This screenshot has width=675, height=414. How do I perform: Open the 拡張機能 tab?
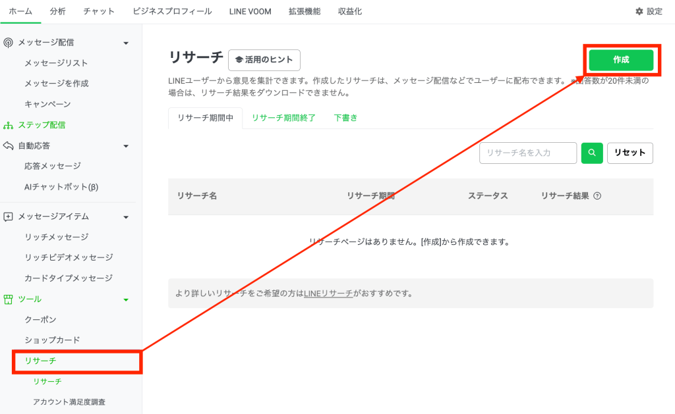pos(305,11)
